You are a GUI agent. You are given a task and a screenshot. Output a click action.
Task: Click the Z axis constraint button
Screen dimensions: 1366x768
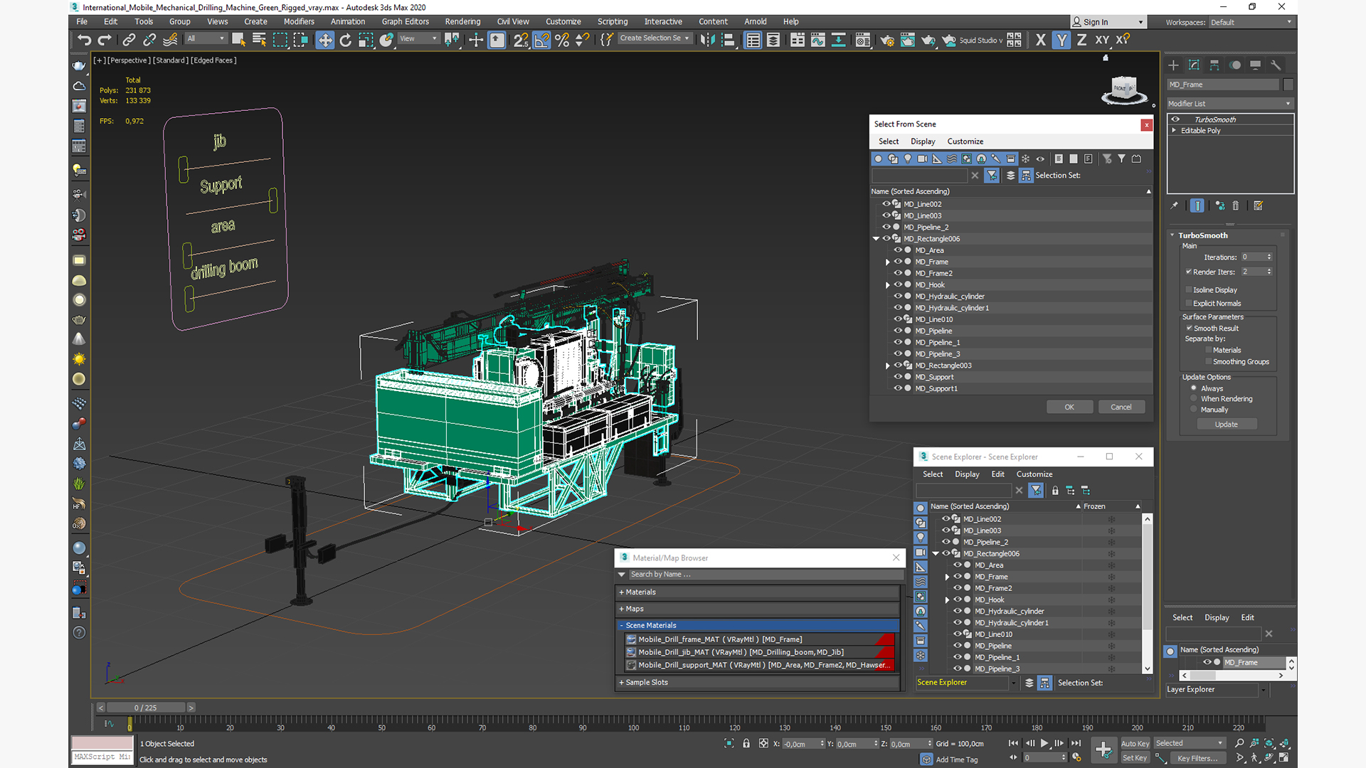pyautogui.click(x=1081, y=41)
